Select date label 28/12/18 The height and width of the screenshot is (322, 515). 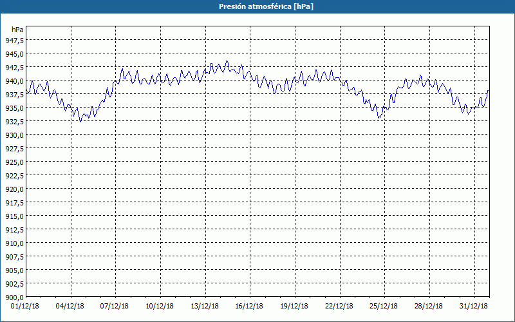(429, 306)
